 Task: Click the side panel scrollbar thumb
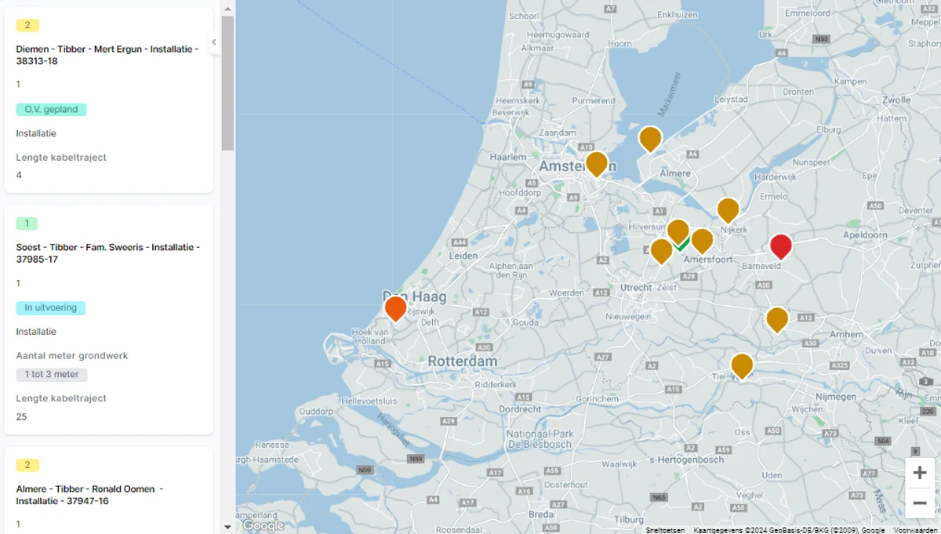tap(227, 83)
